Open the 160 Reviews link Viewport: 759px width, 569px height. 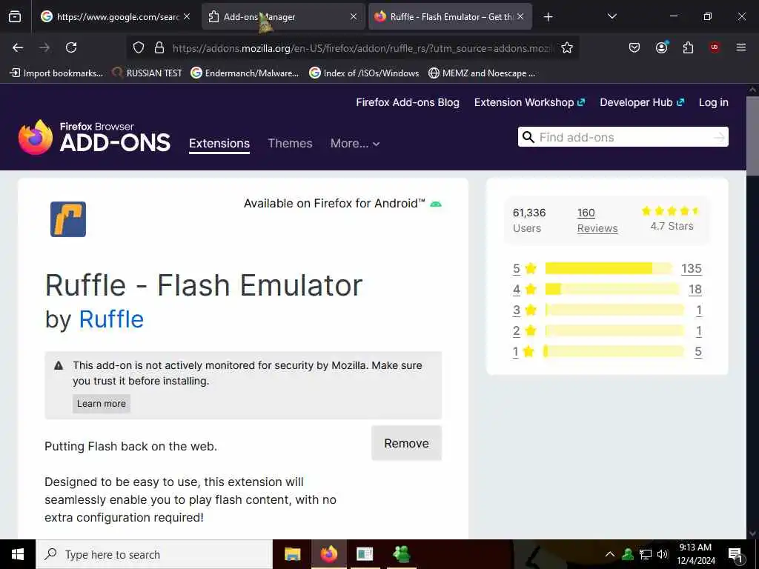tap(597, 221)
